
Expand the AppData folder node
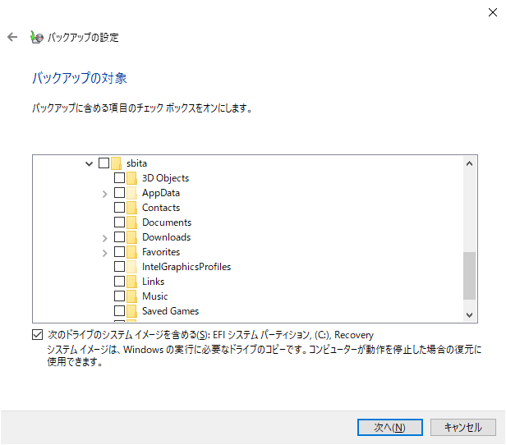[104, 194]
